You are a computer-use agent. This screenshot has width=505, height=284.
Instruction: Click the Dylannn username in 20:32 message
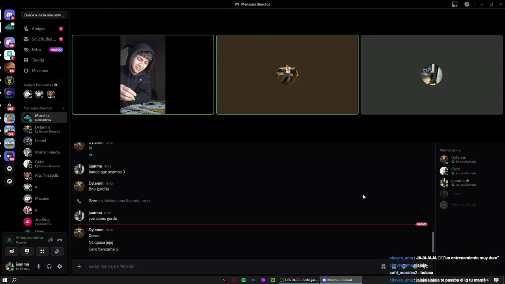pos(96,230)
